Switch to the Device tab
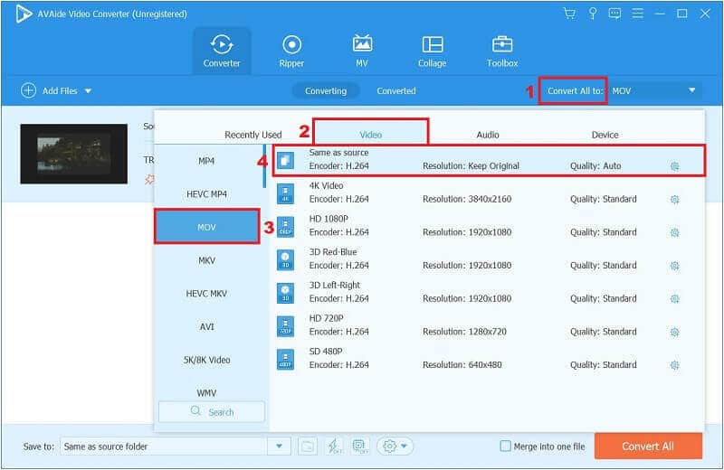 click(x=605, y=135)
